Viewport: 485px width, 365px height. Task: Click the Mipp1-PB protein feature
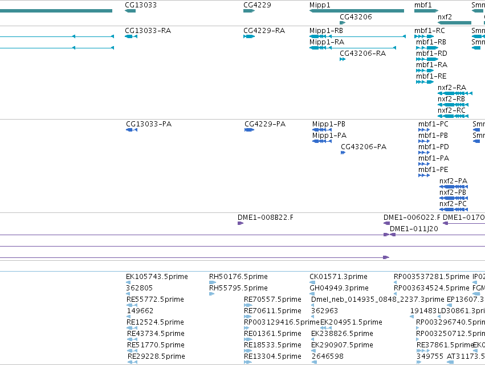322,130
